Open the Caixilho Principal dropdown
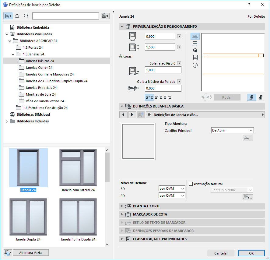 click(232, 130)
